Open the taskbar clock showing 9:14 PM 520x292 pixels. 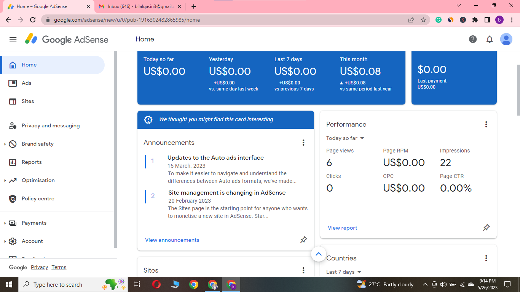[487, 284]
